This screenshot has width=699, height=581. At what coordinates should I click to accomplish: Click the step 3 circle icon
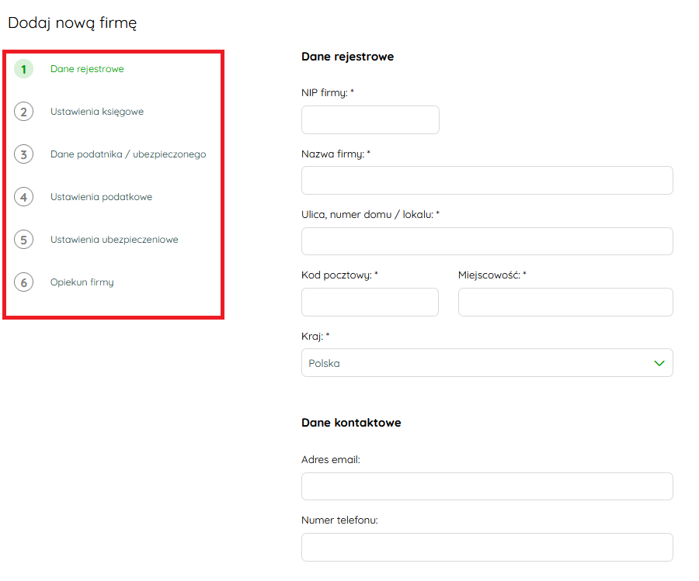pyautogui.click(x=23, y=154)
